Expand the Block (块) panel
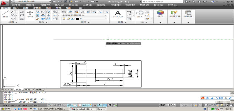234x111 pixels. pyautogui.click(x=144, y=22)
